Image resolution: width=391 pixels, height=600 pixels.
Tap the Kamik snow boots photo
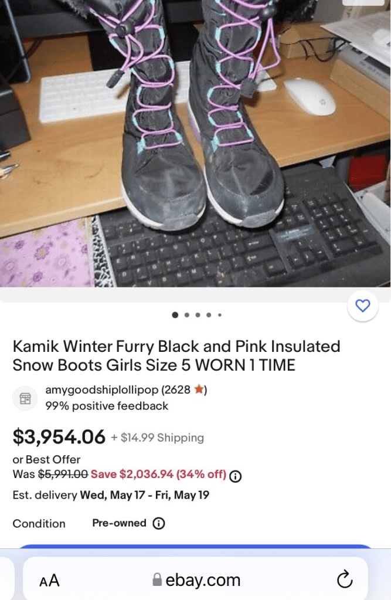pos(195,147)
